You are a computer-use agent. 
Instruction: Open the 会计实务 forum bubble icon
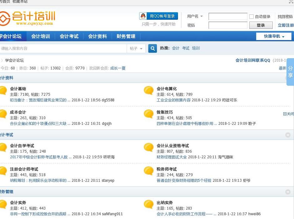(x=3, y=204)
